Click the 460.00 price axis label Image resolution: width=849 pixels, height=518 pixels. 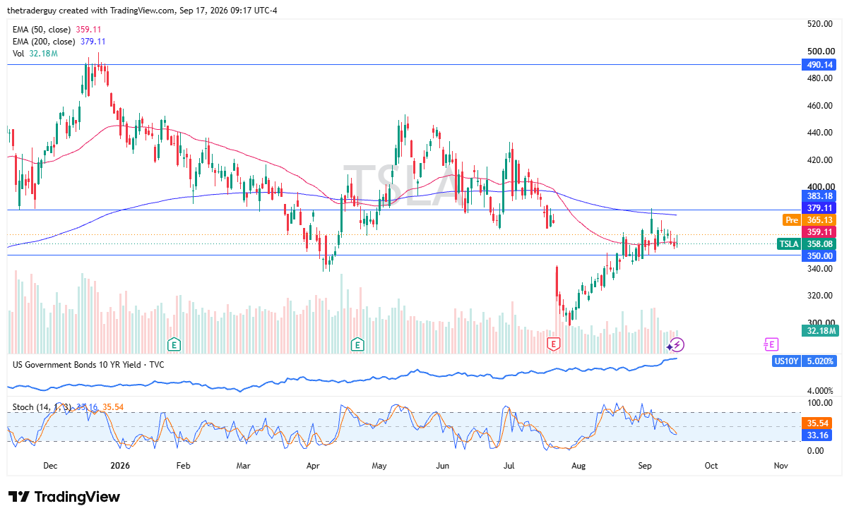click(820, 106)
